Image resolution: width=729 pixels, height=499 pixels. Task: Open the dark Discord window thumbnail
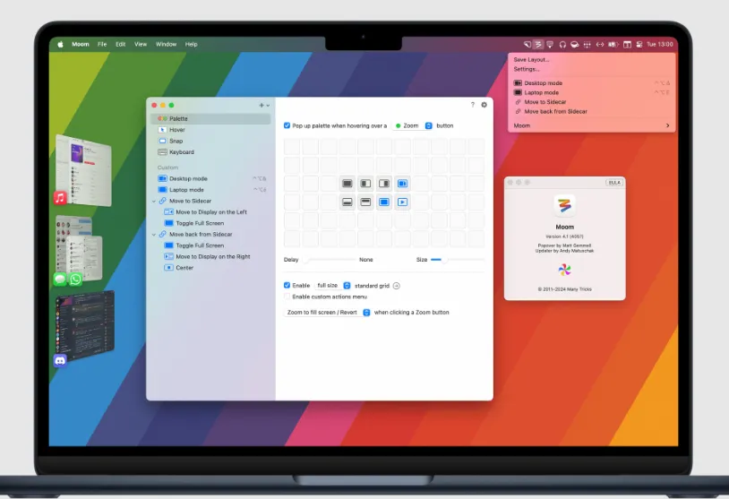85,324
